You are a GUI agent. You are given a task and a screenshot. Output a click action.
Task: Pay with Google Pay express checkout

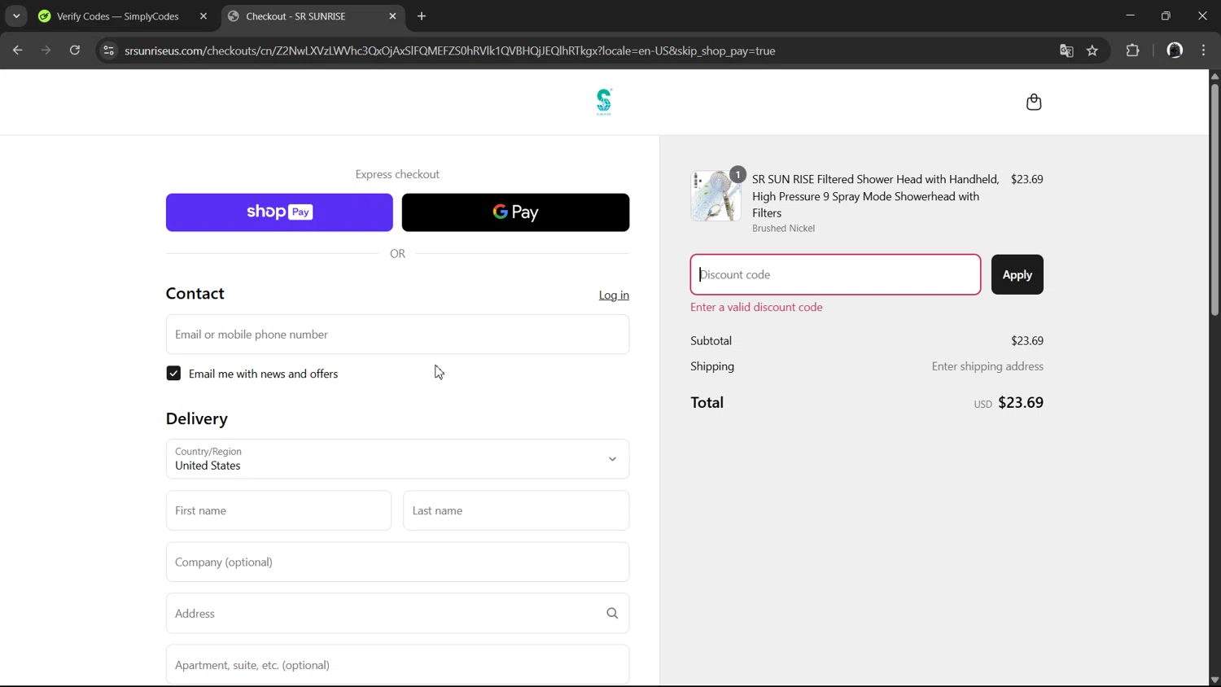515,212
